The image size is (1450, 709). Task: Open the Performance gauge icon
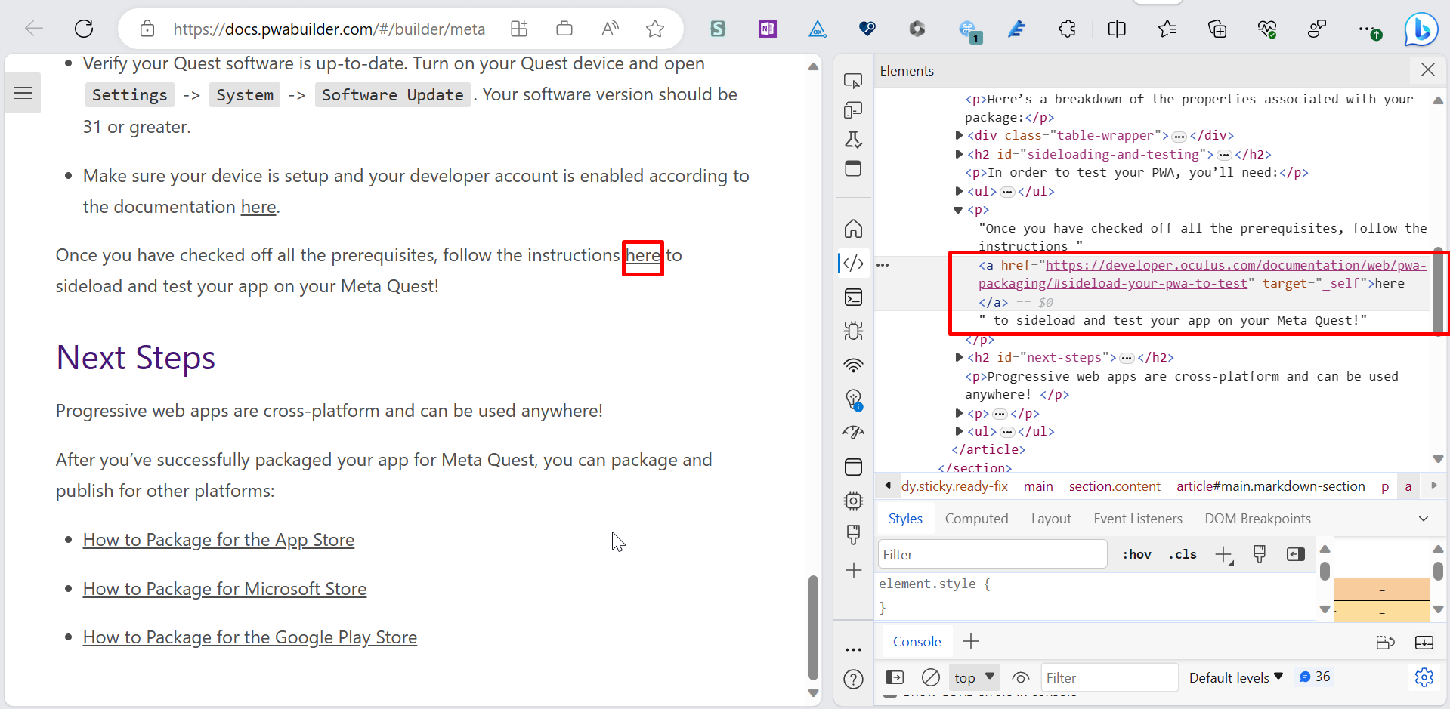(x=853, y=433)
